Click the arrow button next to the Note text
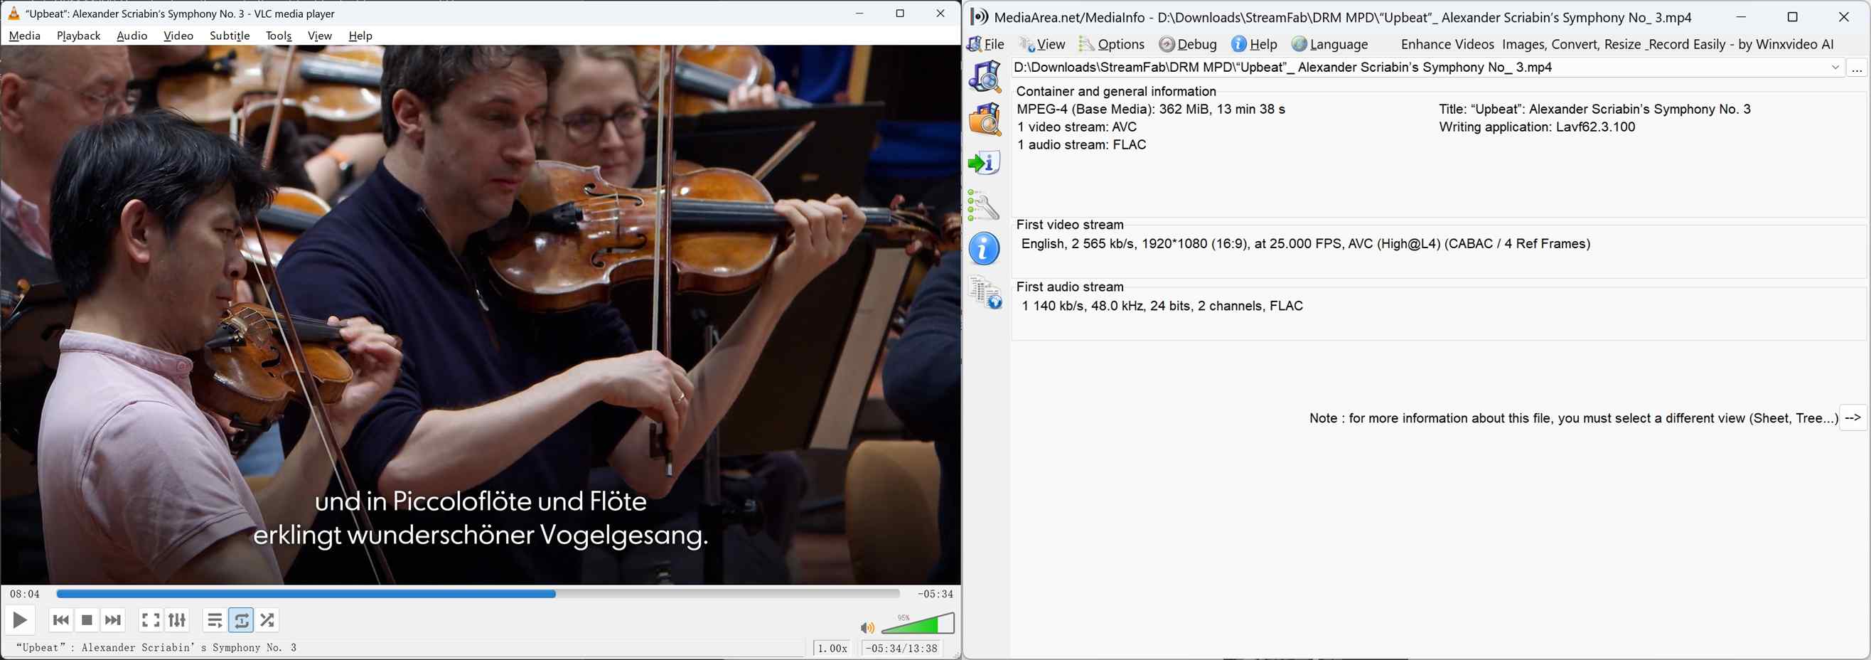This screenshot has height=660, width=1871. (x=1854, y=418)
